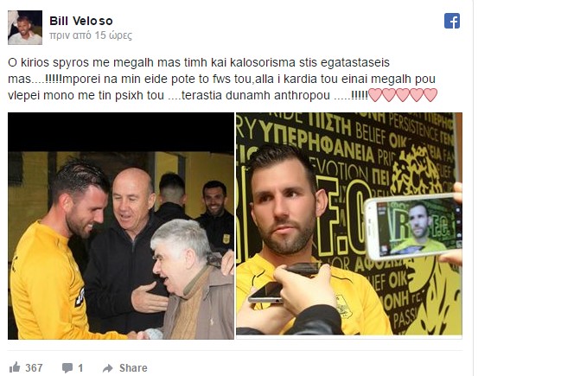This screenshot has height=376, width=561.
Task: Click the third heart emoji
Action: (x=403, y=95)
